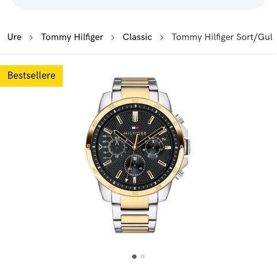277x277 pixels.
Task: Click the grey search bar at the top
Action: click(x=138, y=5)
